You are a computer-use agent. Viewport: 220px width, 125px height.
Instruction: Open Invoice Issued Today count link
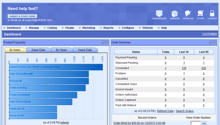pos(166,89)
